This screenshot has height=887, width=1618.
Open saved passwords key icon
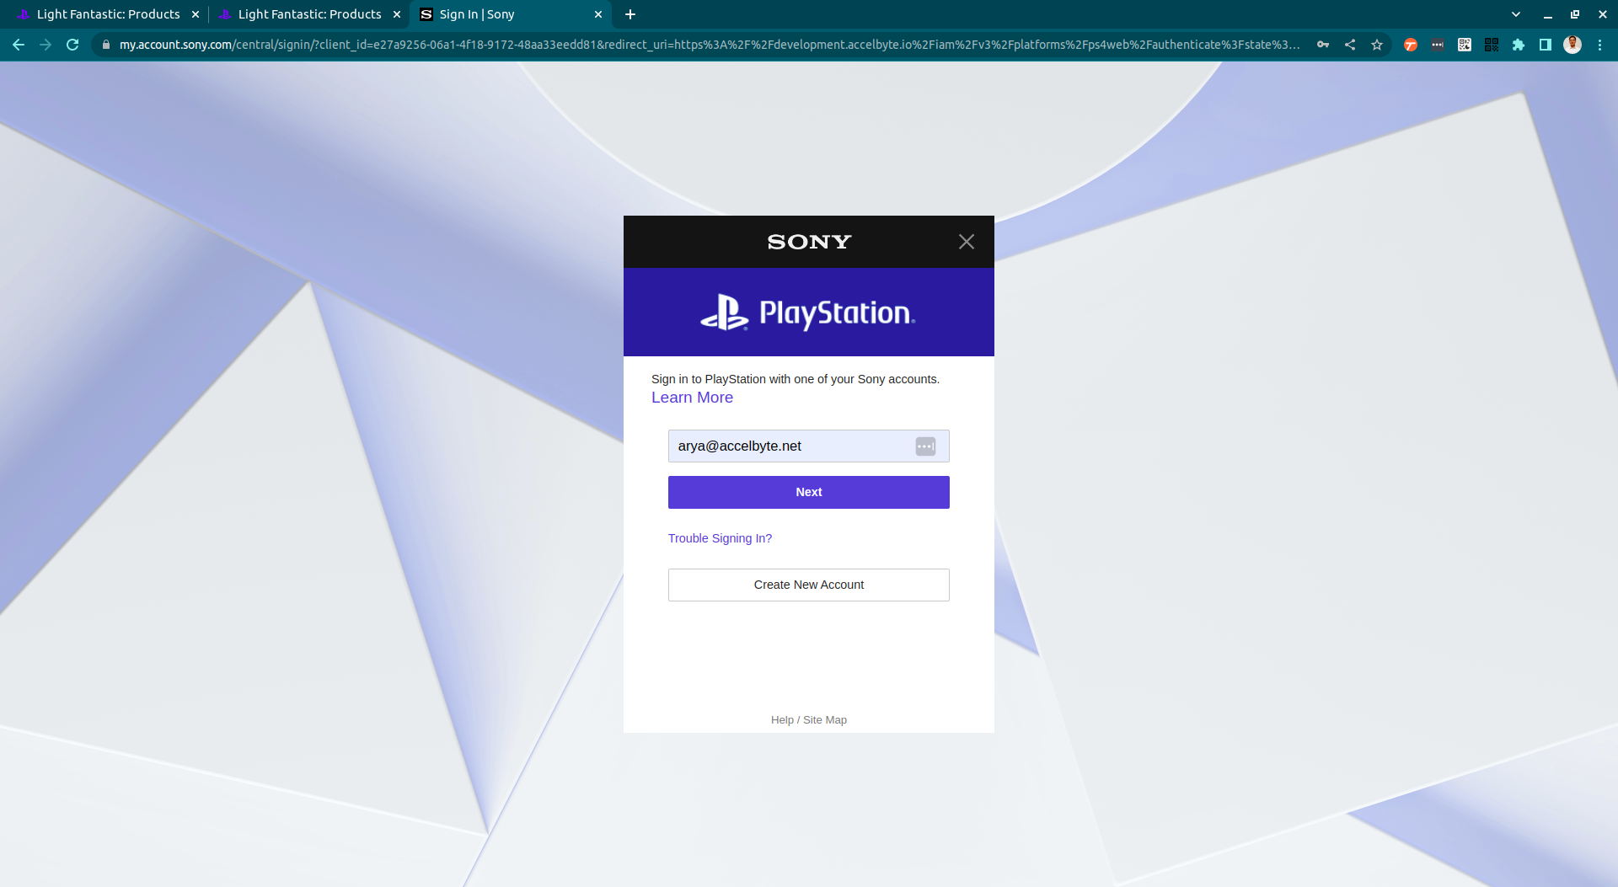pos(1323,45)
